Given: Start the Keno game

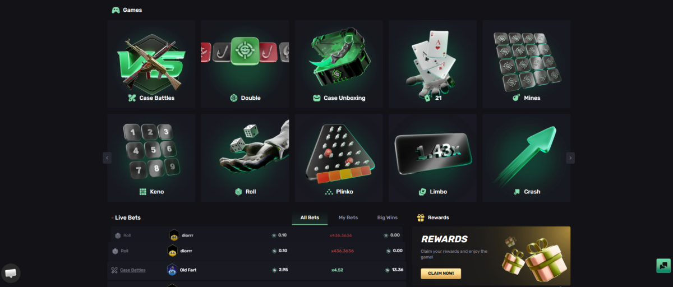Looking at the screenshot, I should pos(151,158).
